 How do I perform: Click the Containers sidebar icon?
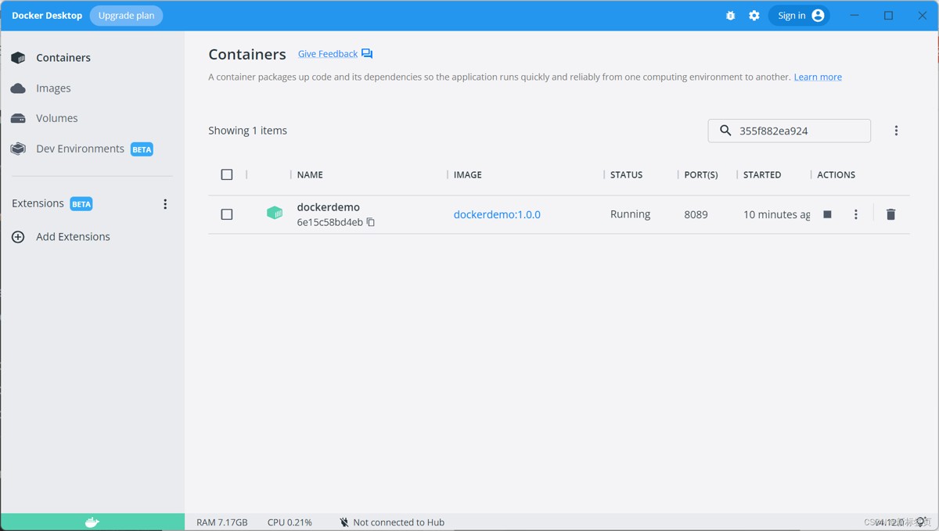[18, 58]
